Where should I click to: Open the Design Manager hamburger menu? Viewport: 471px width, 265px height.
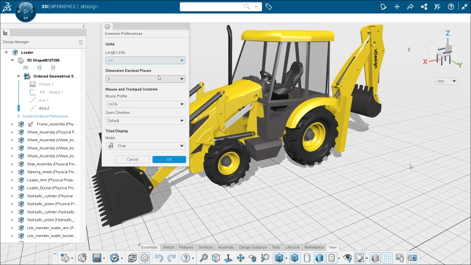80,42
